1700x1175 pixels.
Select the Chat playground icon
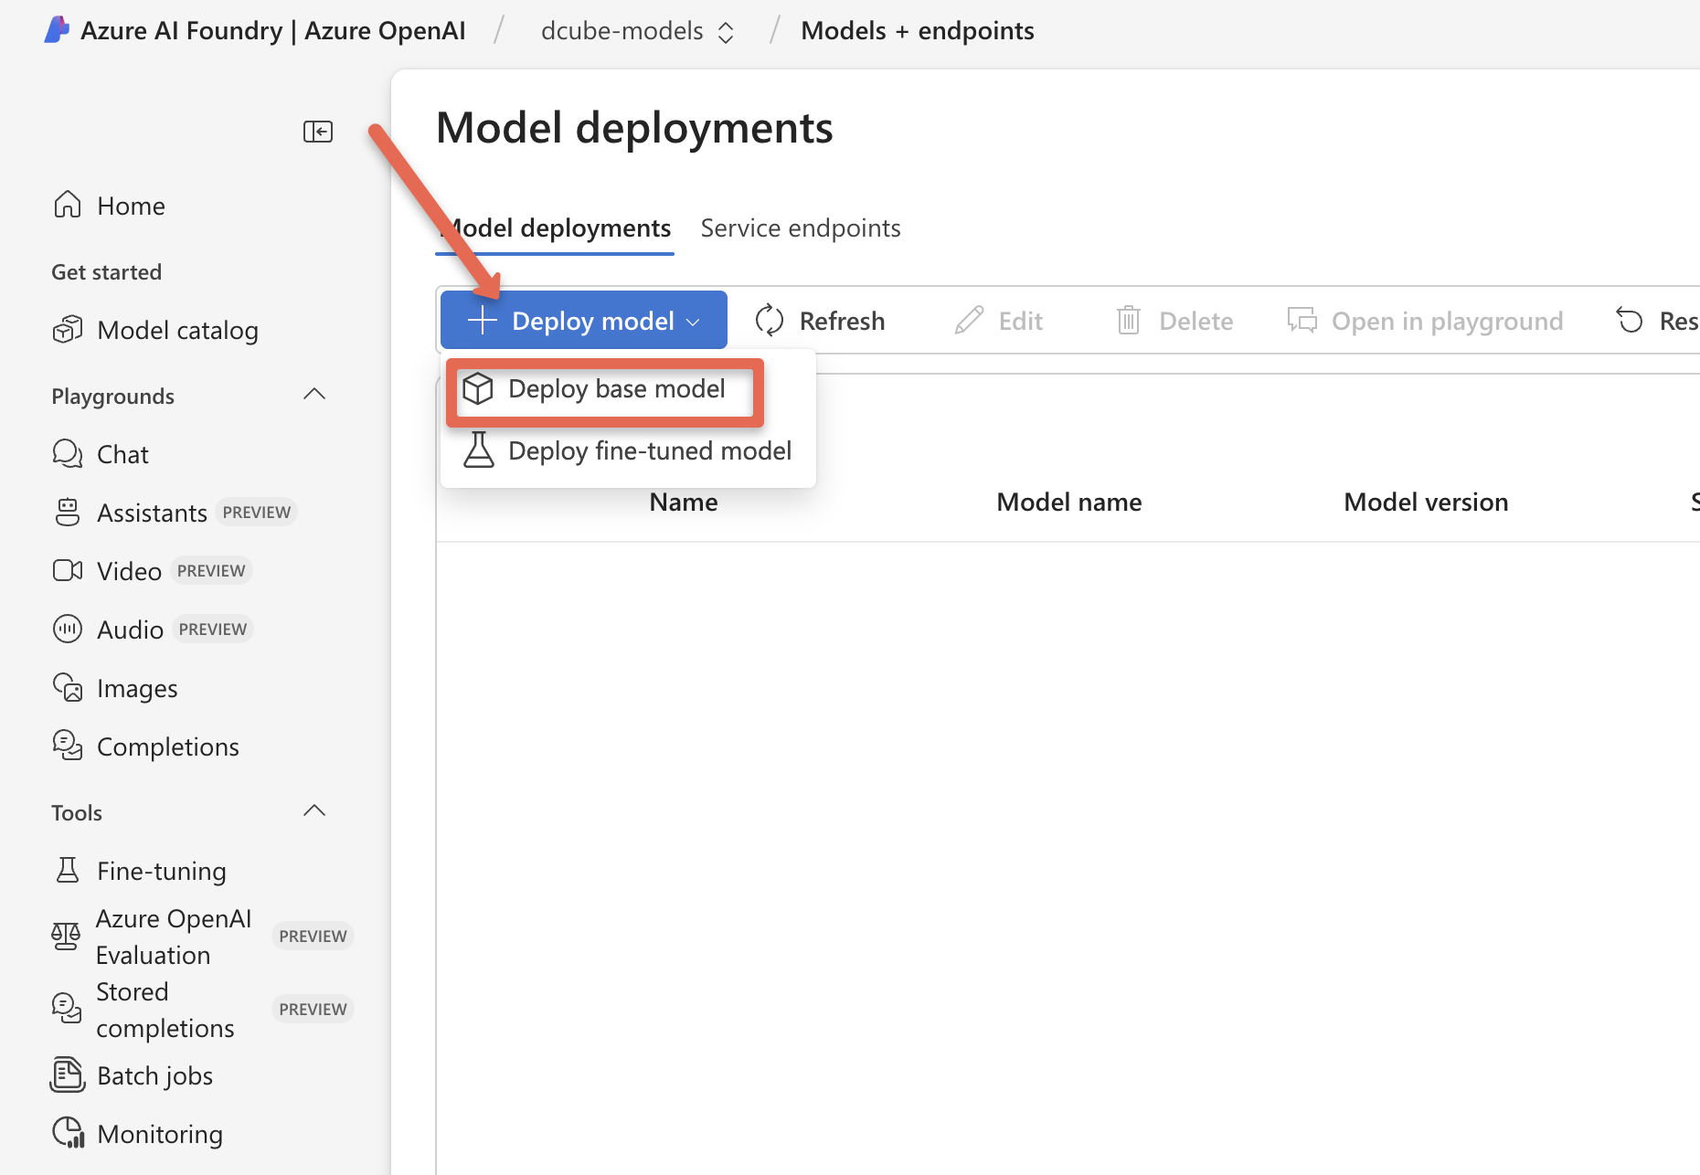(x=122, y=453)
